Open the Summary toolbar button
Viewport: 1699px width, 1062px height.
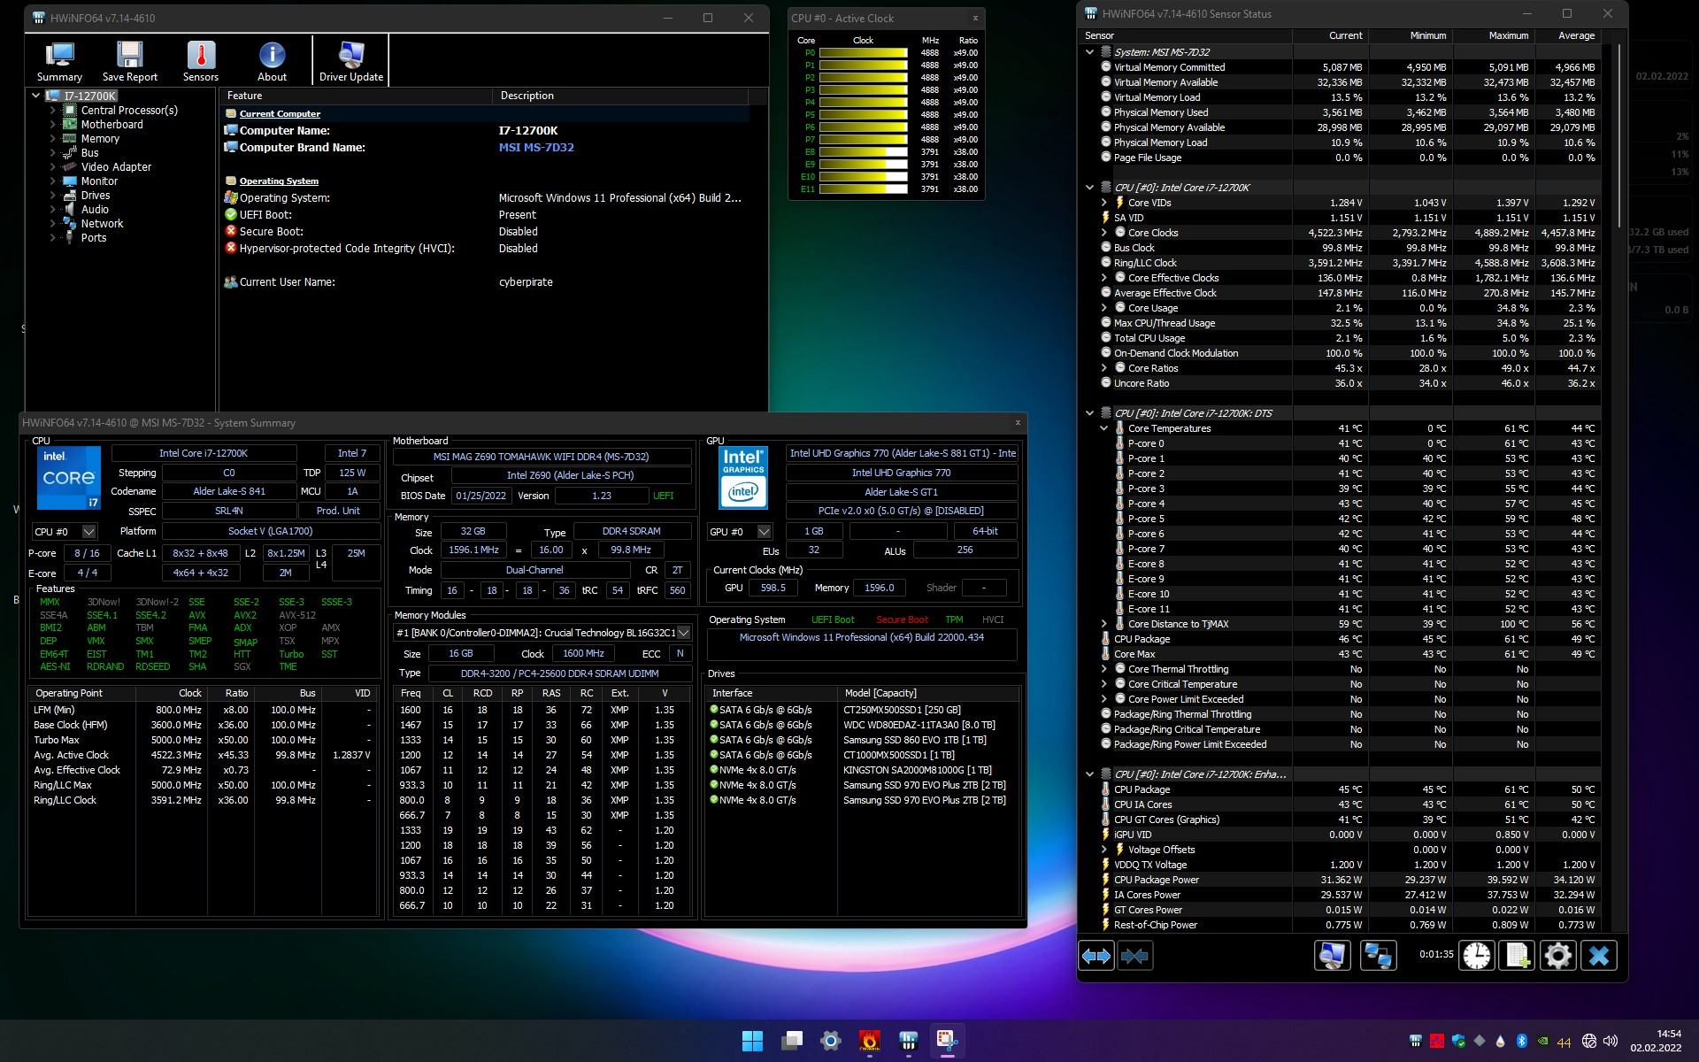click(59, 61)
